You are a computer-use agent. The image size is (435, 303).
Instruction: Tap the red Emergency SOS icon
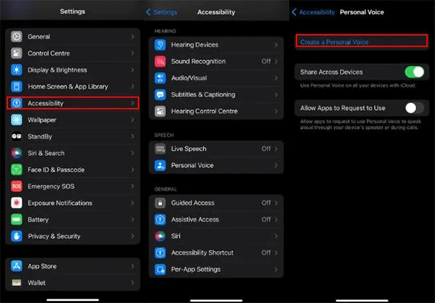pos(17,186)
